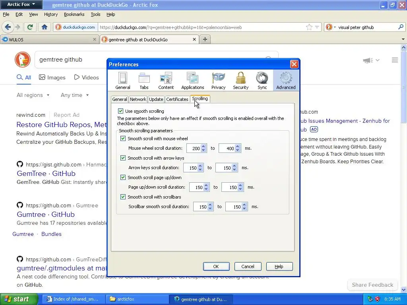Open the Privacy preferences pane

(x=218, y=81)
